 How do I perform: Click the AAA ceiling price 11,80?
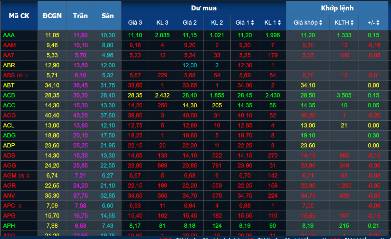click(80, 35)
